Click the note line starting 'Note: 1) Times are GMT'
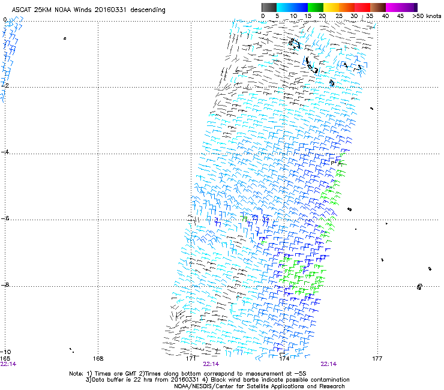 pos(188,374)
